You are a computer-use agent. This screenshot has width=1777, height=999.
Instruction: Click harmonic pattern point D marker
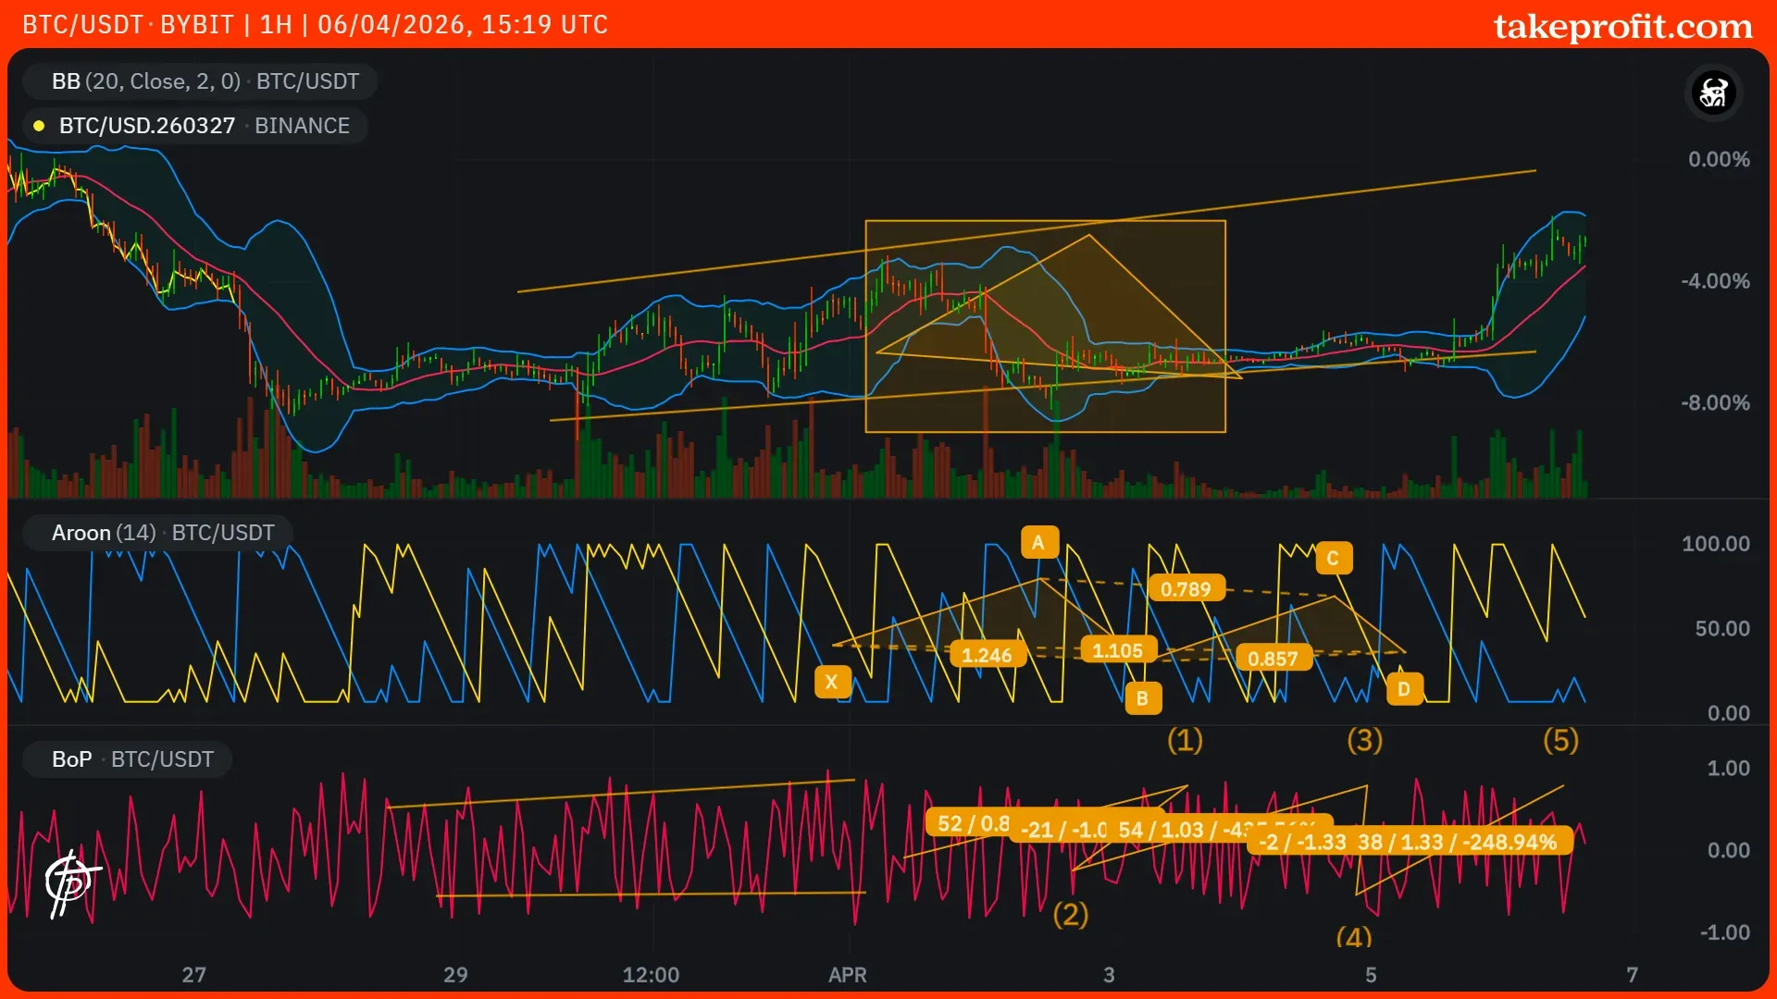(1404, 689)
